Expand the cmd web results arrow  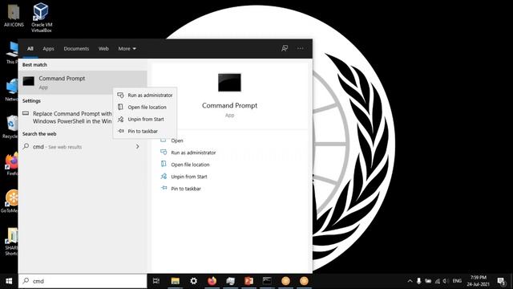(137, 146)
